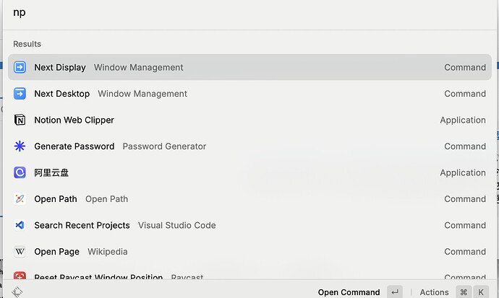Choose the Notion Web Clipper application result

[x=249, y=120]
